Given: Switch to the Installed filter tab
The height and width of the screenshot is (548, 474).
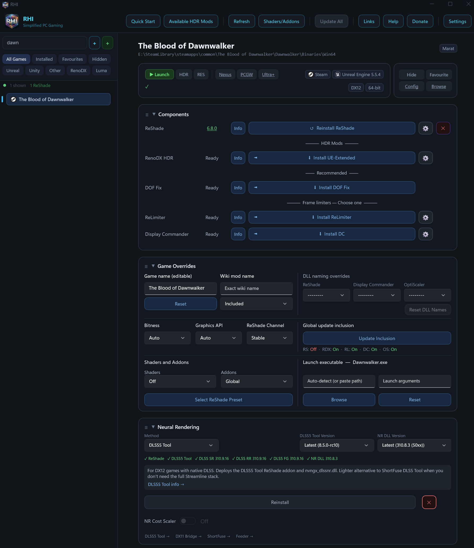Looking at the screenshot, I should (x=44, y=59).
